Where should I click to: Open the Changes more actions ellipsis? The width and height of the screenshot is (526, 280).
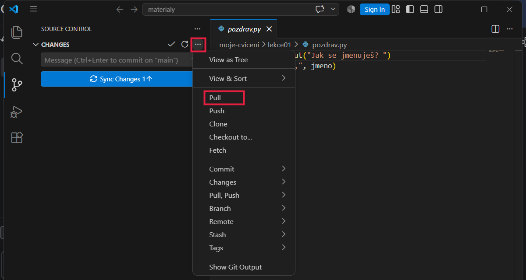198,44
